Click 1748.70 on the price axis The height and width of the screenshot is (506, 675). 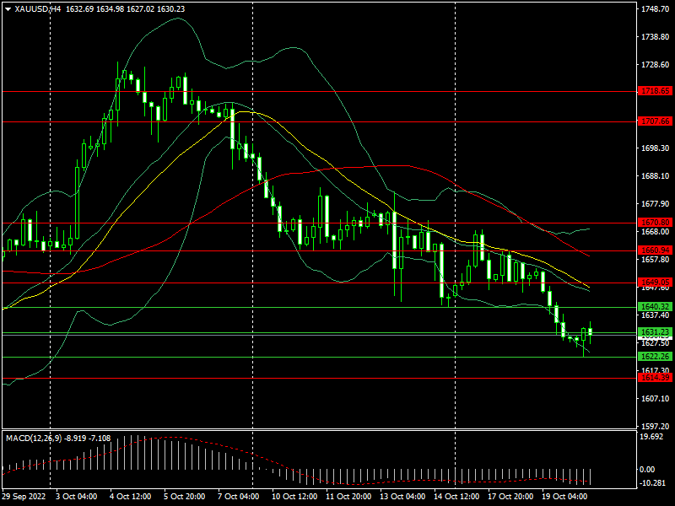656,9
